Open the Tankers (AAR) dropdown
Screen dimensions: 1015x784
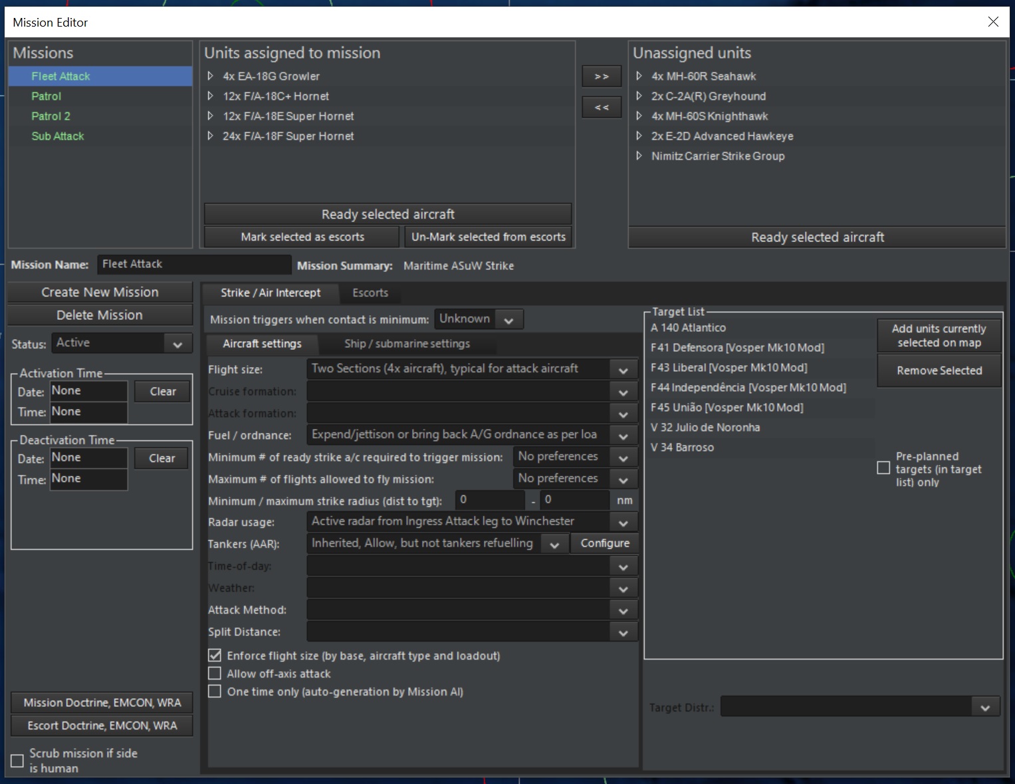click(x=437, y=544)
